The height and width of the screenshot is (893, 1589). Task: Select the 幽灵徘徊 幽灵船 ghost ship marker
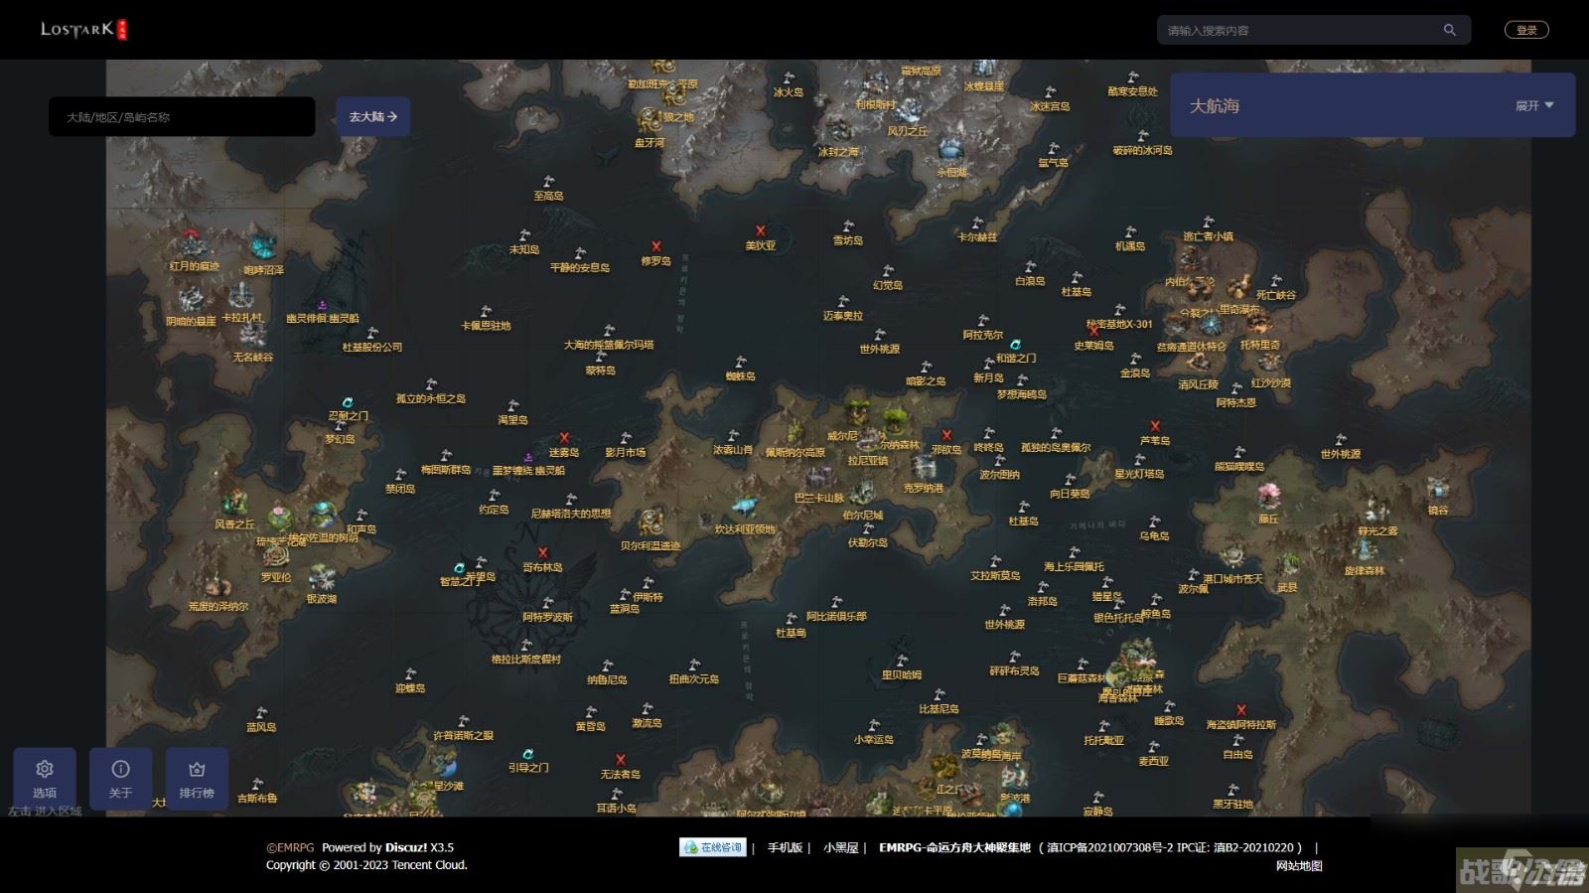(x=322, y=305)
